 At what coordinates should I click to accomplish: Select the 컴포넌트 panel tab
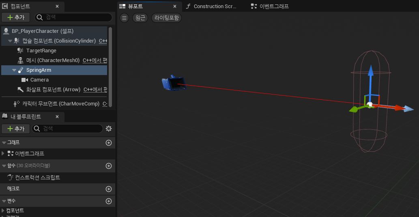coord(32,6)
